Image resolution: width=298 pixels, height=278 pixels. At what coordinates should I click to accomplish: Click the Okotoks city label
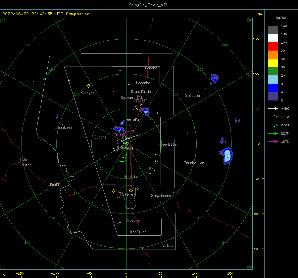click(x=132, y=220)
